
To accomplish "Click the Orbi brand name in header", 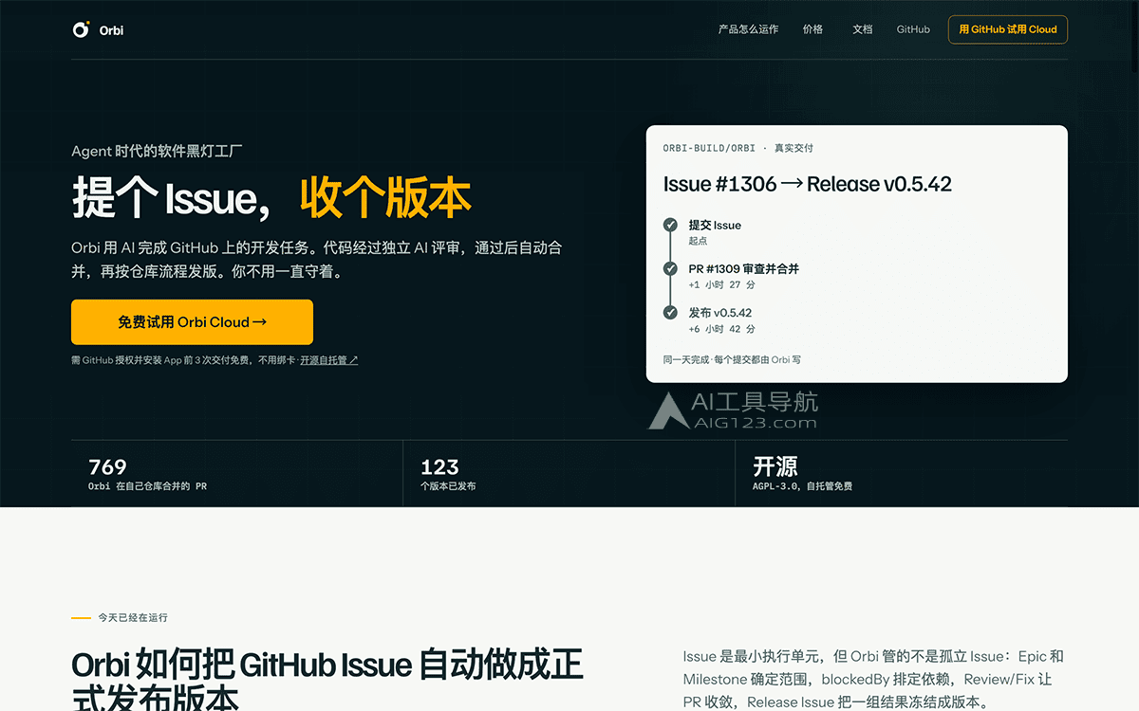I will pos(111,29).
